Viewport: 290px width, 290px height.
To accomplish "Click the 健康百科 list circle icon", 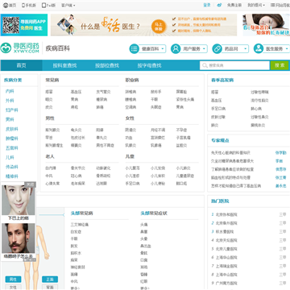I will point(134,48).
